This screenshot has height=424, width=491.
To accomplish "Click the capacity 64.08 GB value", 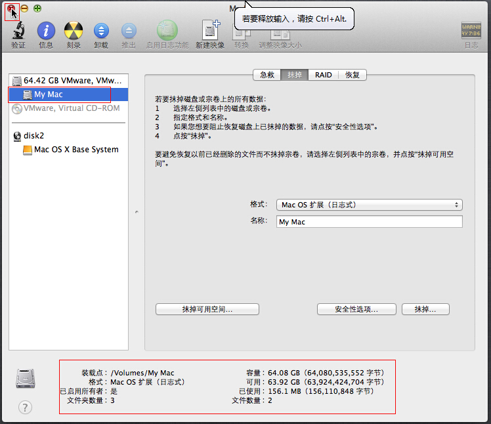I will tap(326, 373).
